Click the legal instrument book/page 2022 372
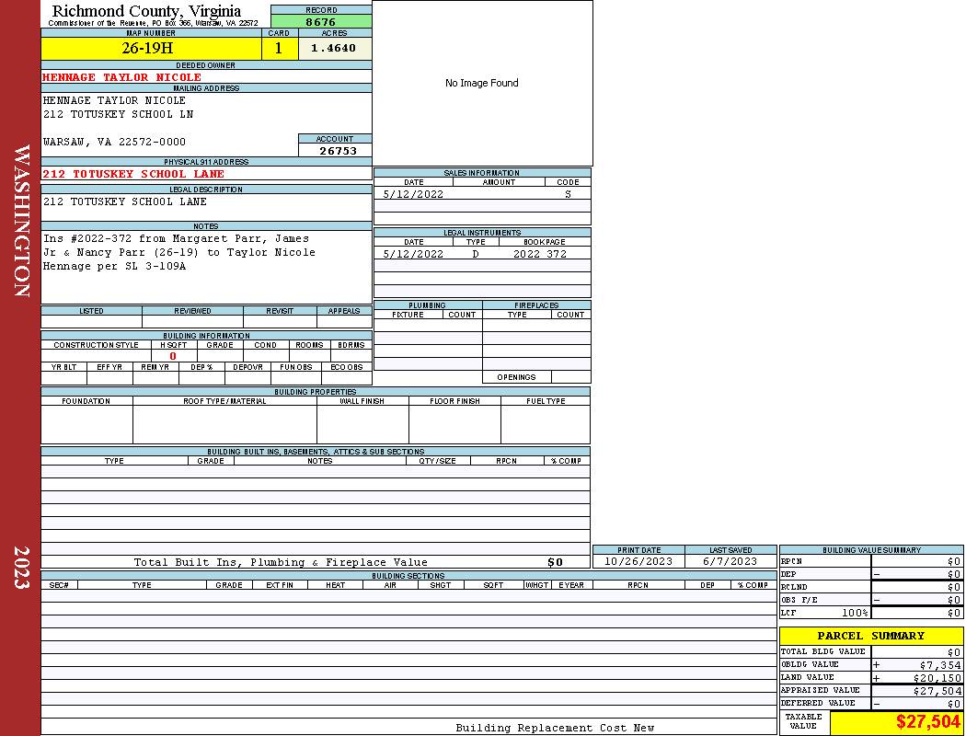966x736 pixels. [540, 254]
